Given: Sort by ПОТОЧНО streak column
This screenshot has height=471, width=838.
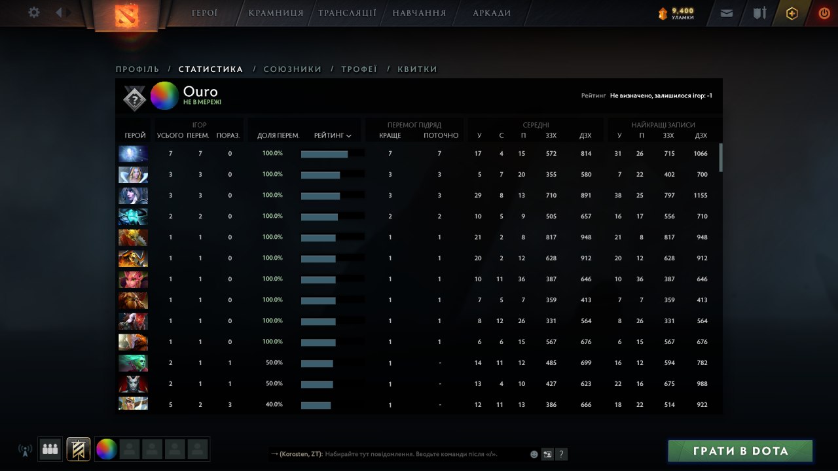Looking at the screenshot, I should (441, 135).
